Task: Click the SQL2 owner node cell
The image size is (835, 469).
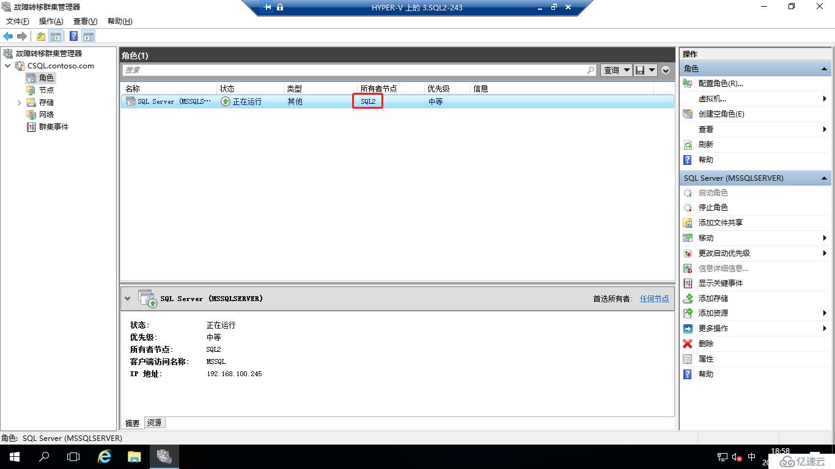Action: click(368, 101)
